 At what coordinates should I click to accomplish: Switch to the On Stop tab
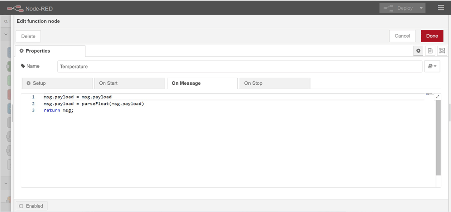(275, 83)
